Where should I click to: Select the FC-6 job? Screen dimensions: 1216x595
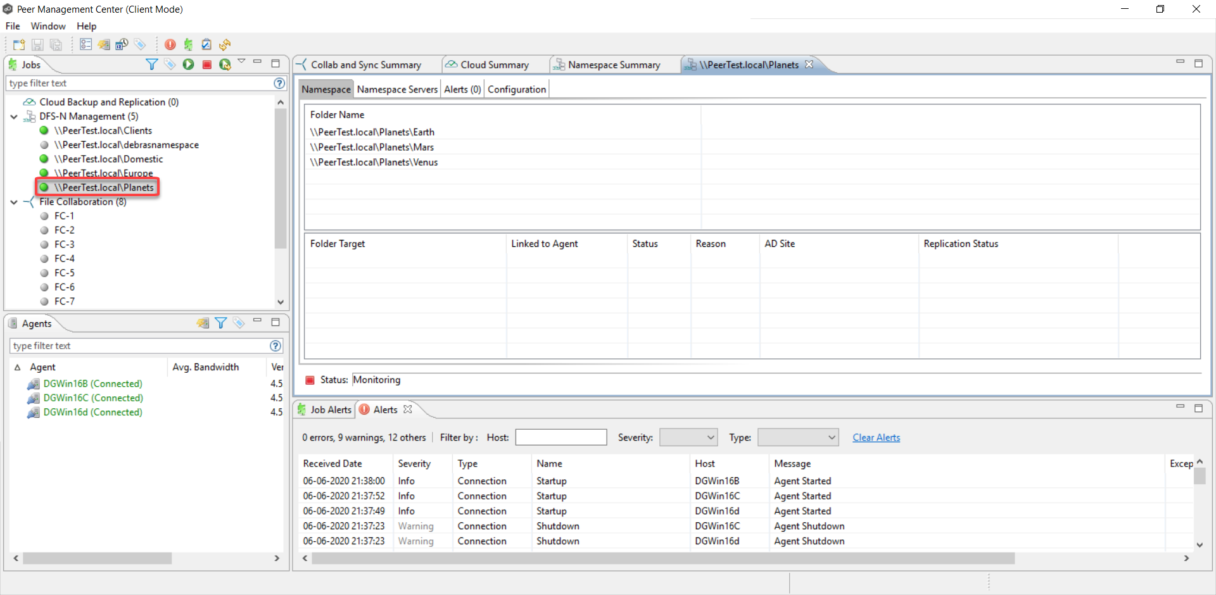64,287
